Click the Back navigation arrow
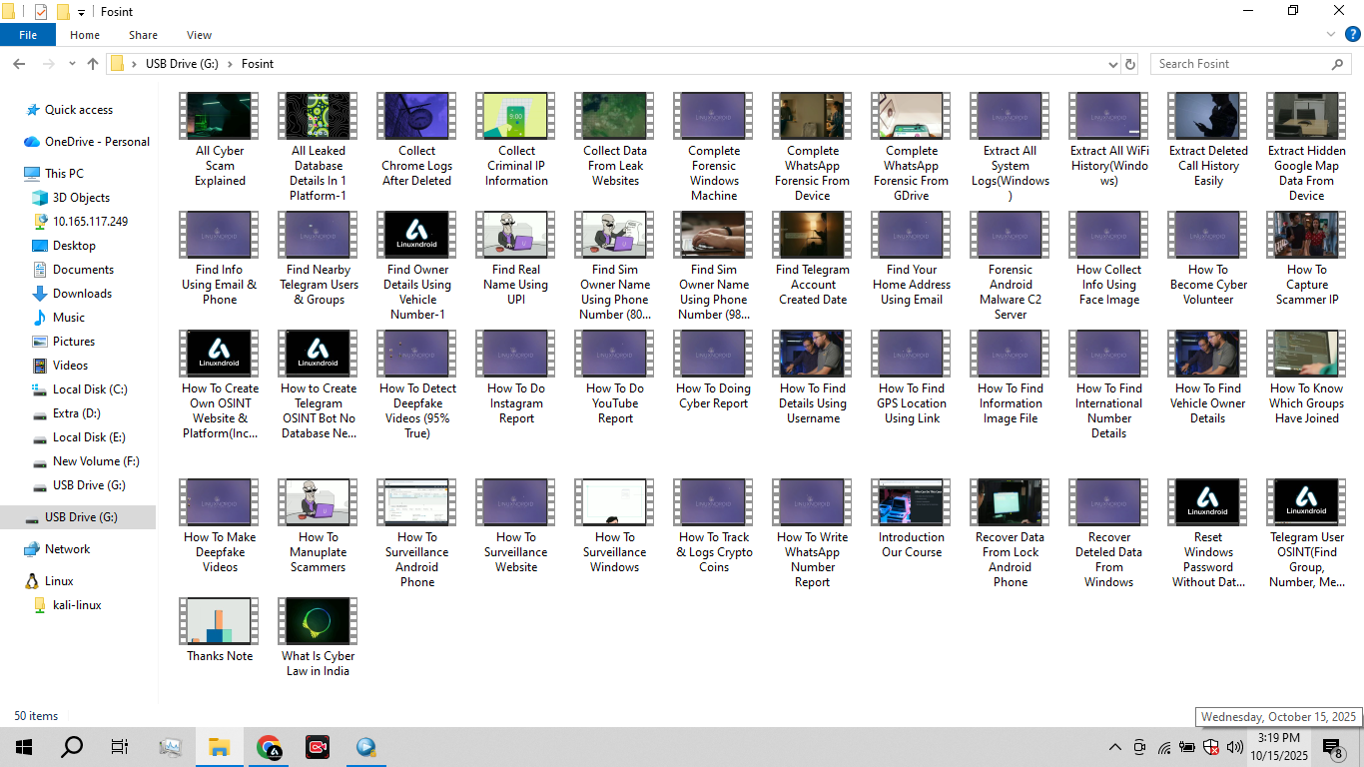 point(19,64)
